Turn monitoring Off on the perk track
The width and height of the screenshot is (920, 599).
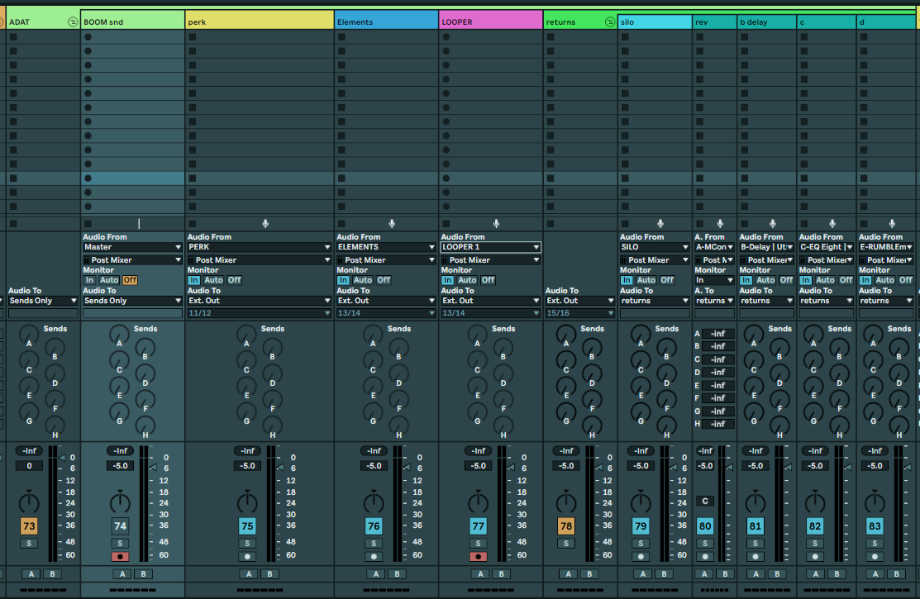235,280
